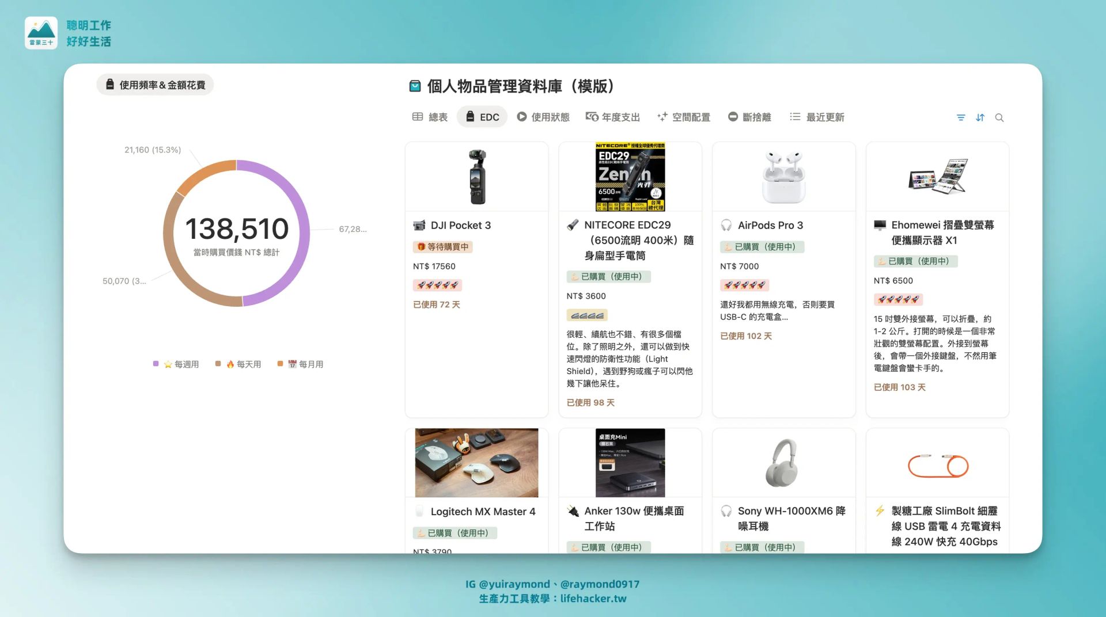Switch to the 總表 tab
Viewport: 1106px width, 617px height.
pyautogui.click(x=430, y=117)
